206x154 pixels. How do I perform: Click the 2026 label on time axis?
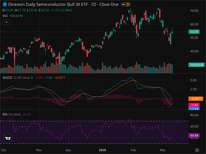coord(102,150)
